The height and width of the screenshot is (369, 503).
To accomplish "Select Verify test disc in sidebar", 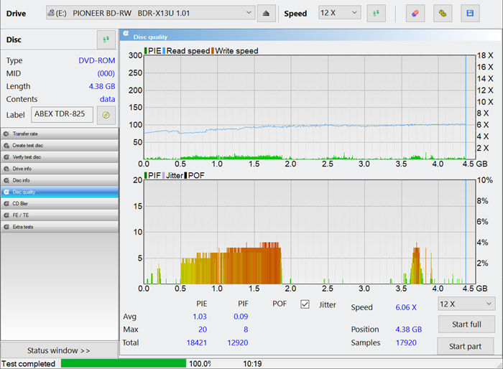I will pos(59,157).
